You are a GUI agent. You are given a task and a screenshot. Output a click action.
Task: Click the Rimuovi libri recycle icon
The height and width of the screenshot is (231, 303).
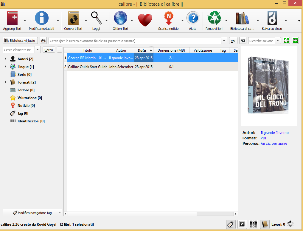pos(214,18)
